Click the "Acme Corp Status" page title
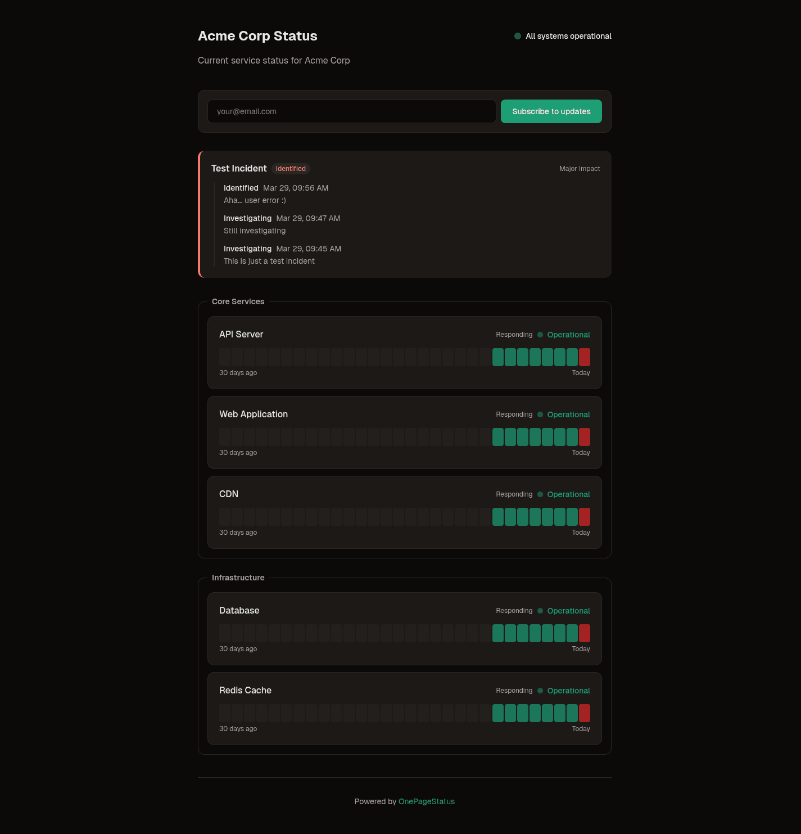This screenshot has height=834, width=801. (x=257, y=36)
